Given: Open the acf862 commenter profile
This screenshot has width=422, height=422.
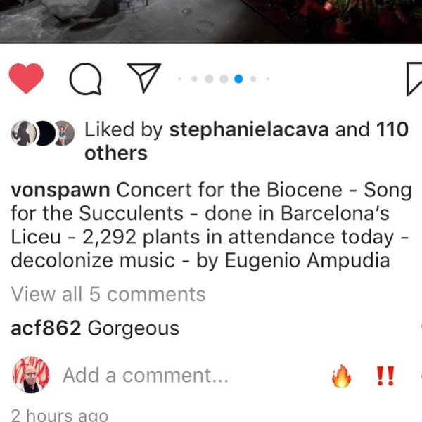Looking at the screenshot, I should [x=46, y=328].
